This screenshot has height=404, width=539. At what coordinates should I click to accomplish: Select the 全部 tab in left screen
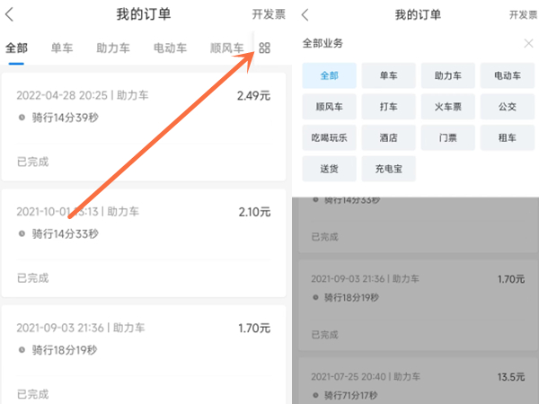(x=16, y=48)
